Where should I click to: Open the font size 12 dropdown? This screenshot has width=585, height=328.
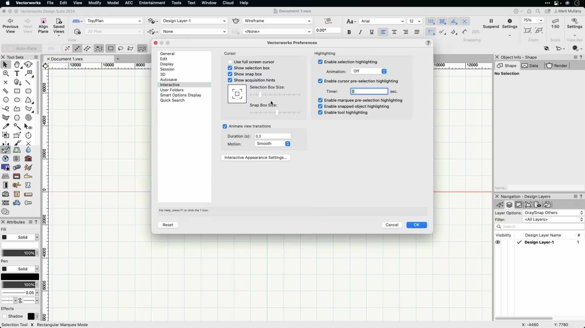tap(414, 21)
